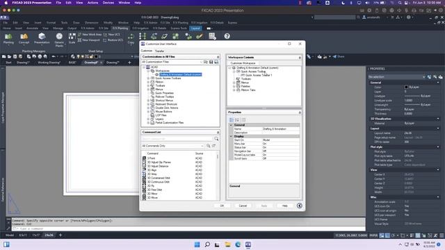Screen dimensions: 445x250
Task: Click the Scale tool icon
Action: 72,36
